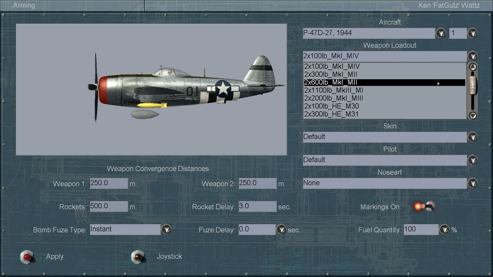Open the Skin dropdown arrow
The height and width of the screenshot is (277, 493).
(x=473, y=137)
